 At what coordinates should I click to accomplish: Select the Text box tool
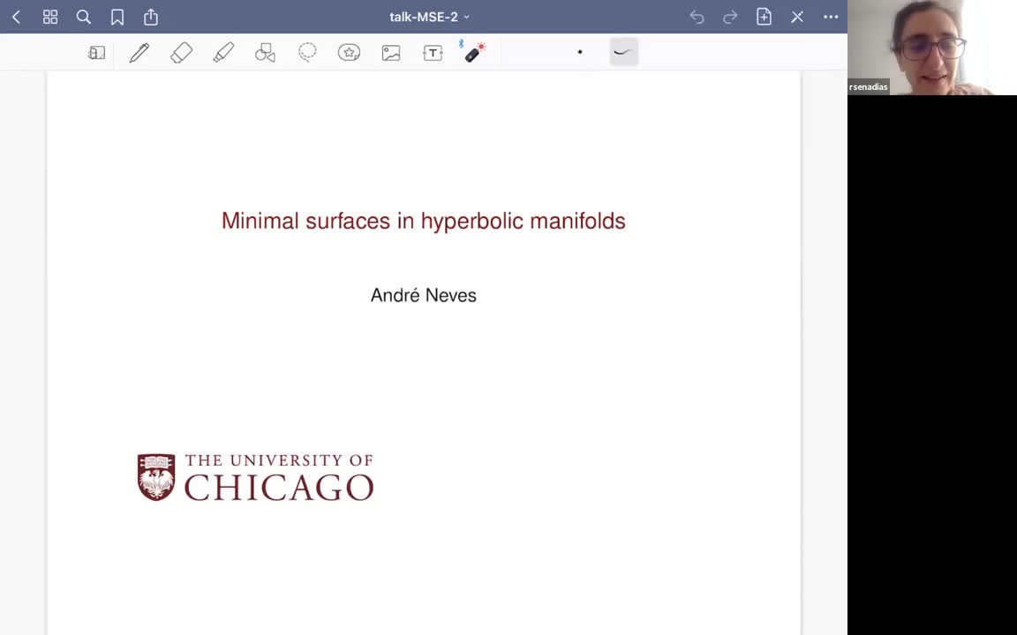433,53
